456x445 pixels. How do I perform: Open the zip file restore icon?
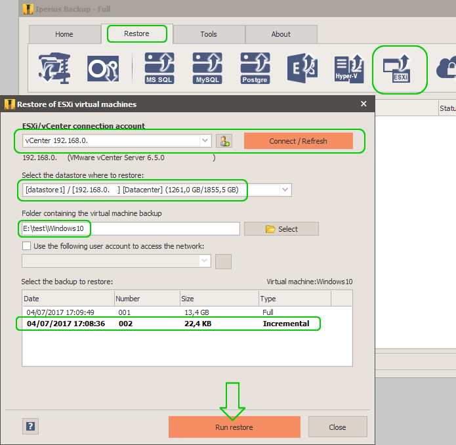pos(54,68)
